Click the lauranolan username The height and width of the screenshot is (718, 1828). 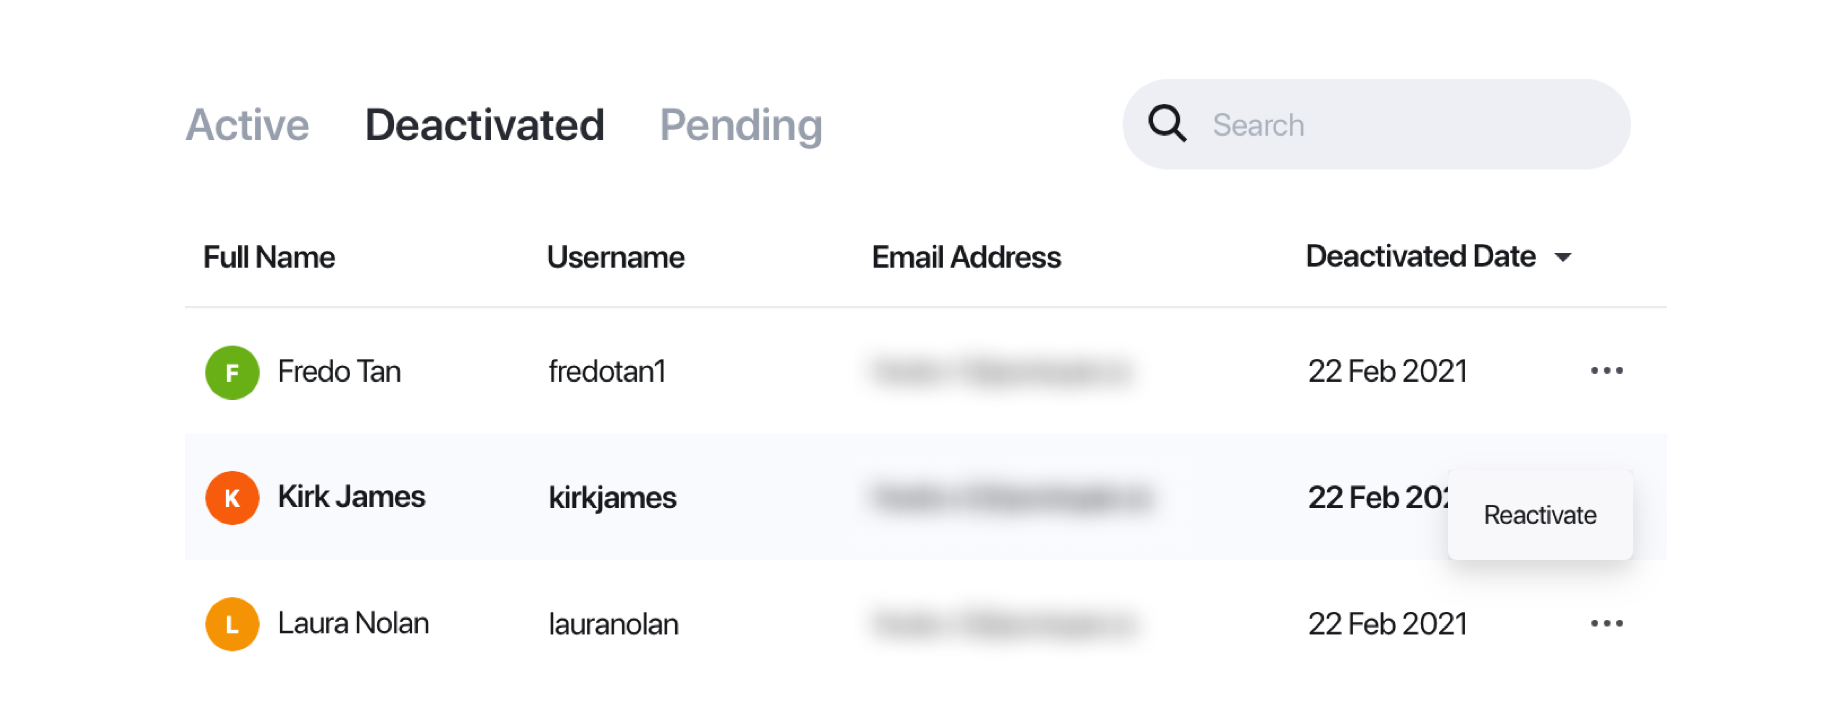(x=613, y=624)
